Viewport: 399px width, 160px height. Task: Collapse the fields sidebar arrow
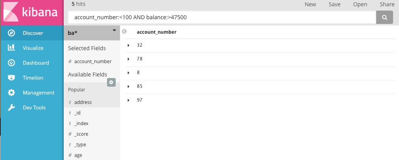(x=124, y=31)
